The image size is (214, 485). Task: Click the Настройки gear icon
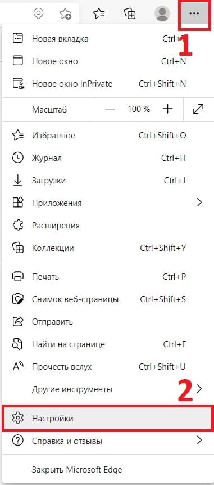tap(17, 418)
